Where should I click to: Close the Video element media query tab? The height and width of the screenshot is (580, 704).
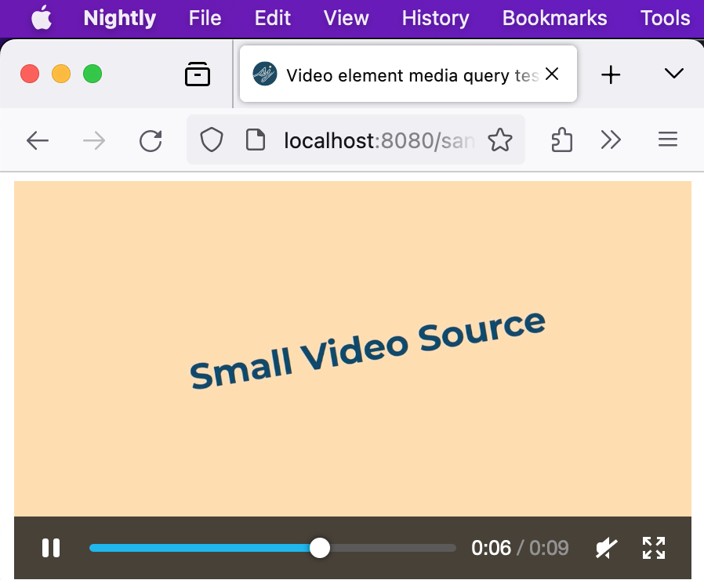point(552,74)
